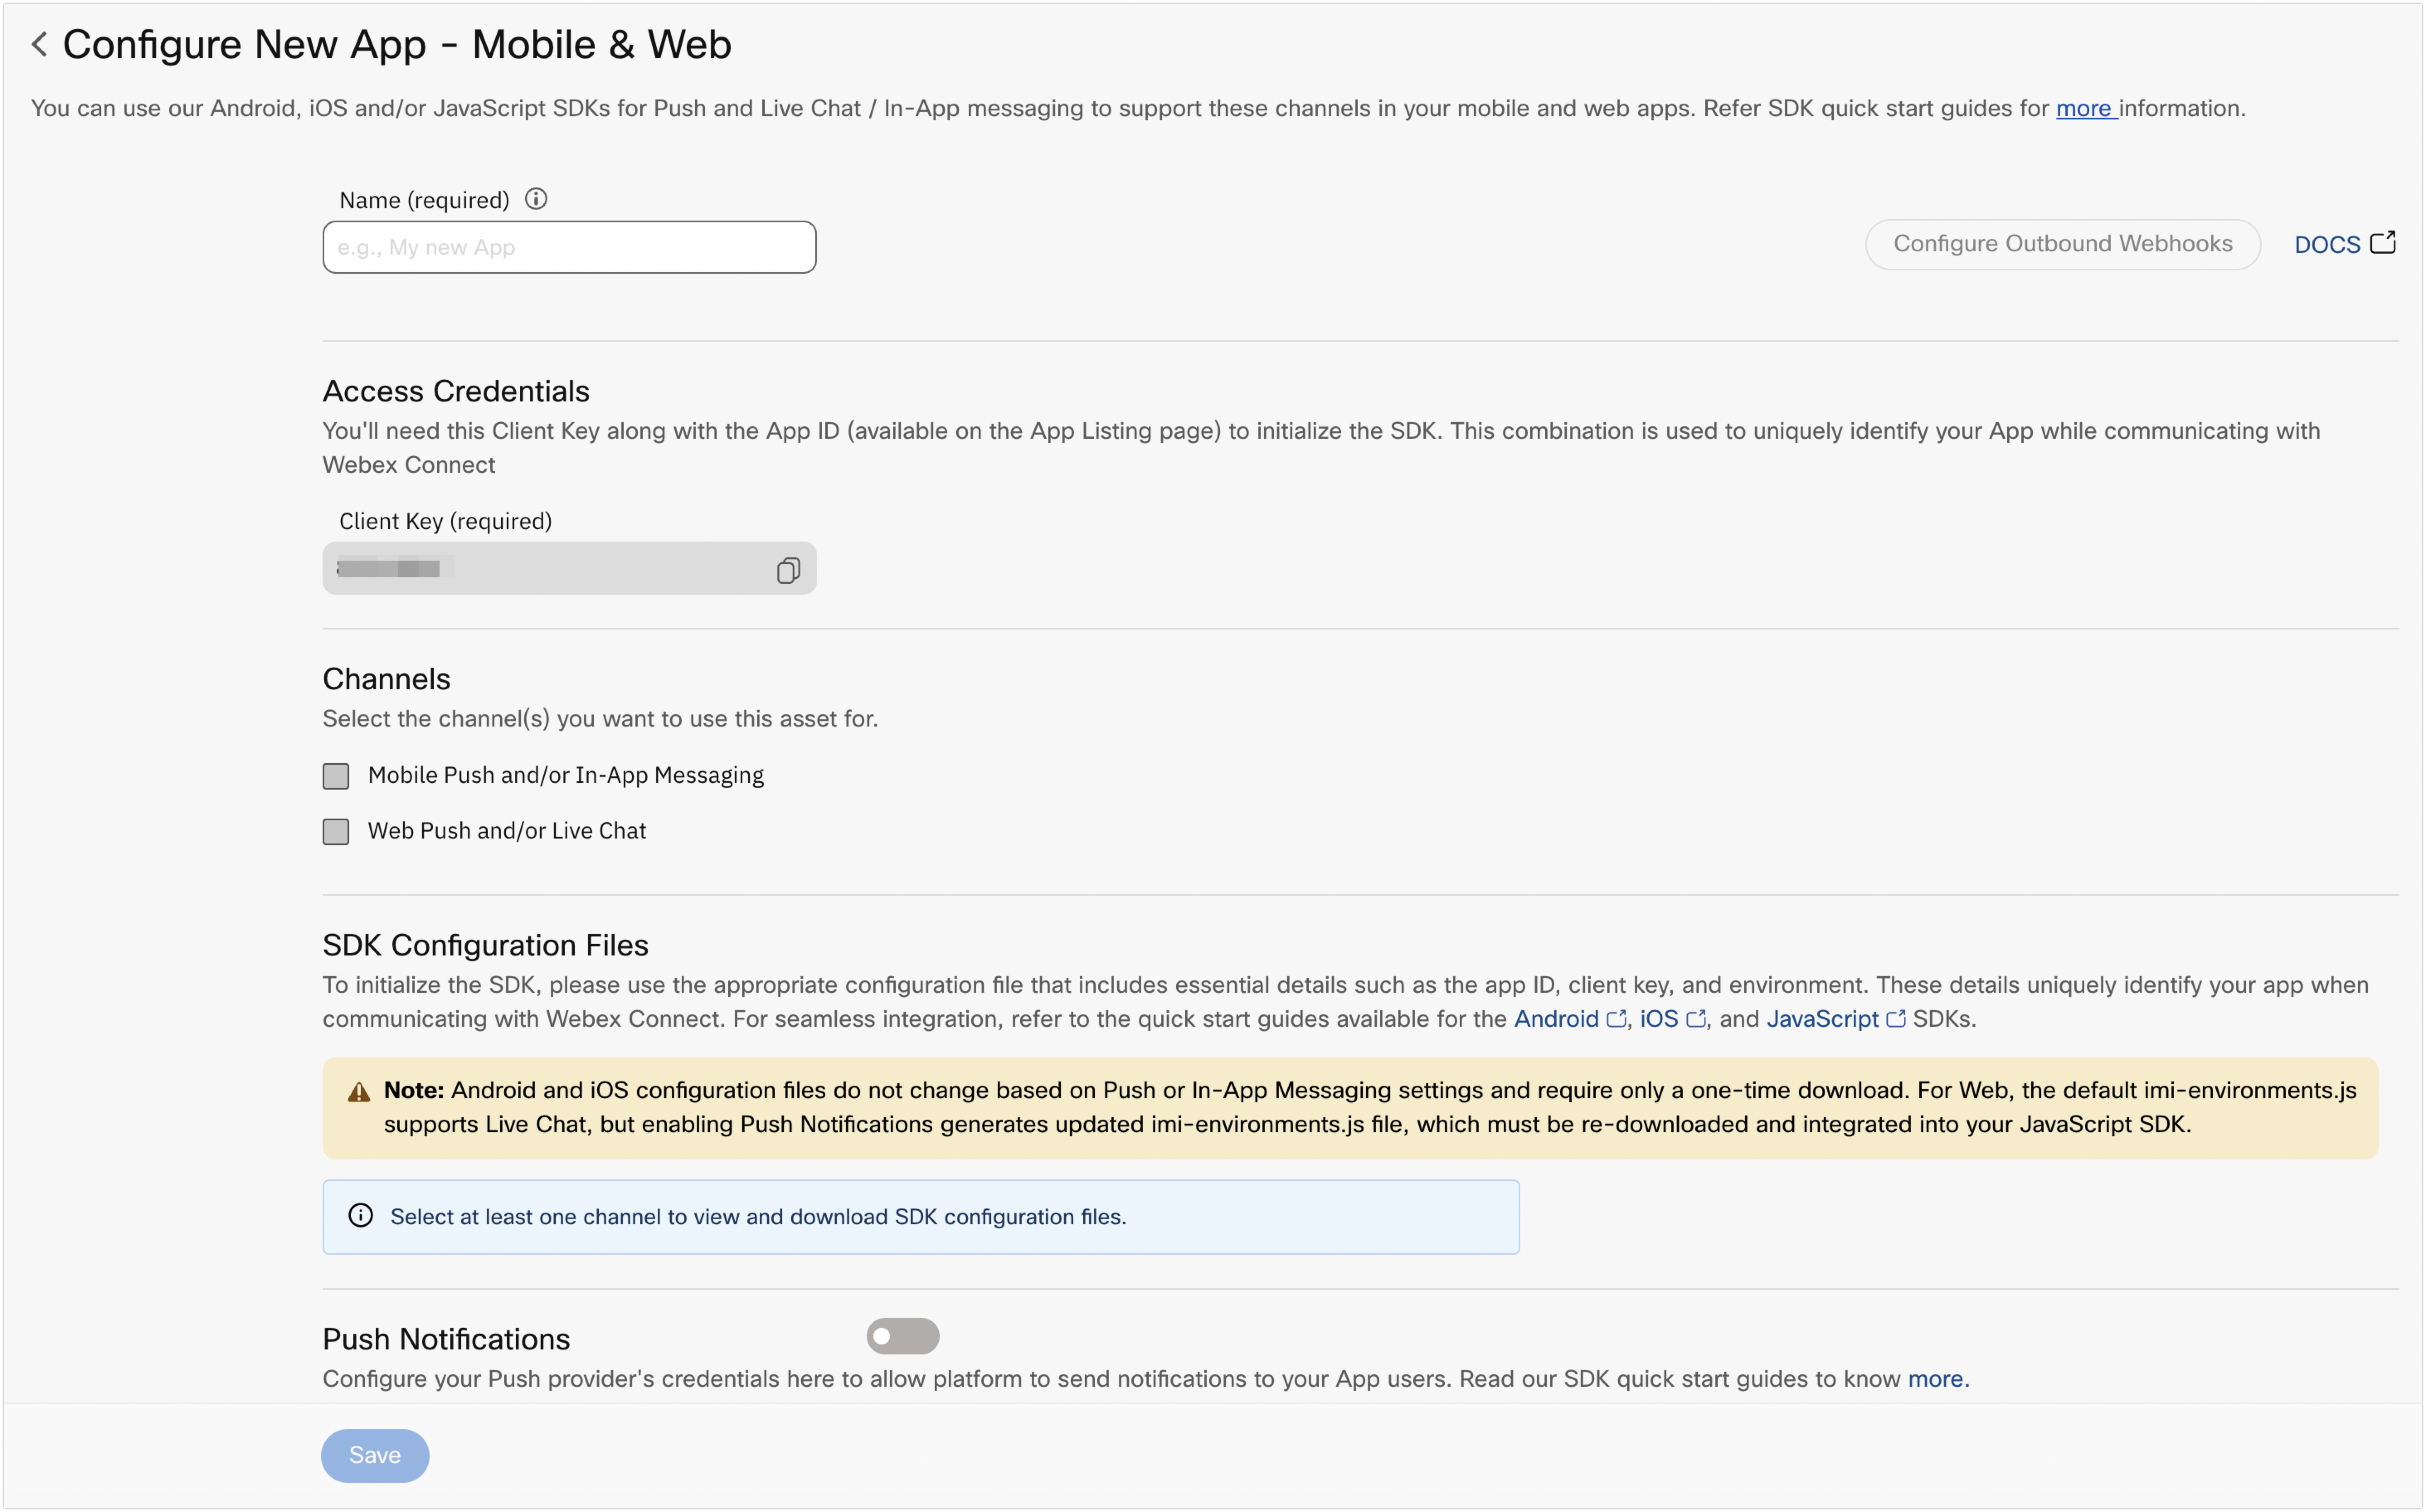Click the 'Client Key (required)' label

click(445, 521)
